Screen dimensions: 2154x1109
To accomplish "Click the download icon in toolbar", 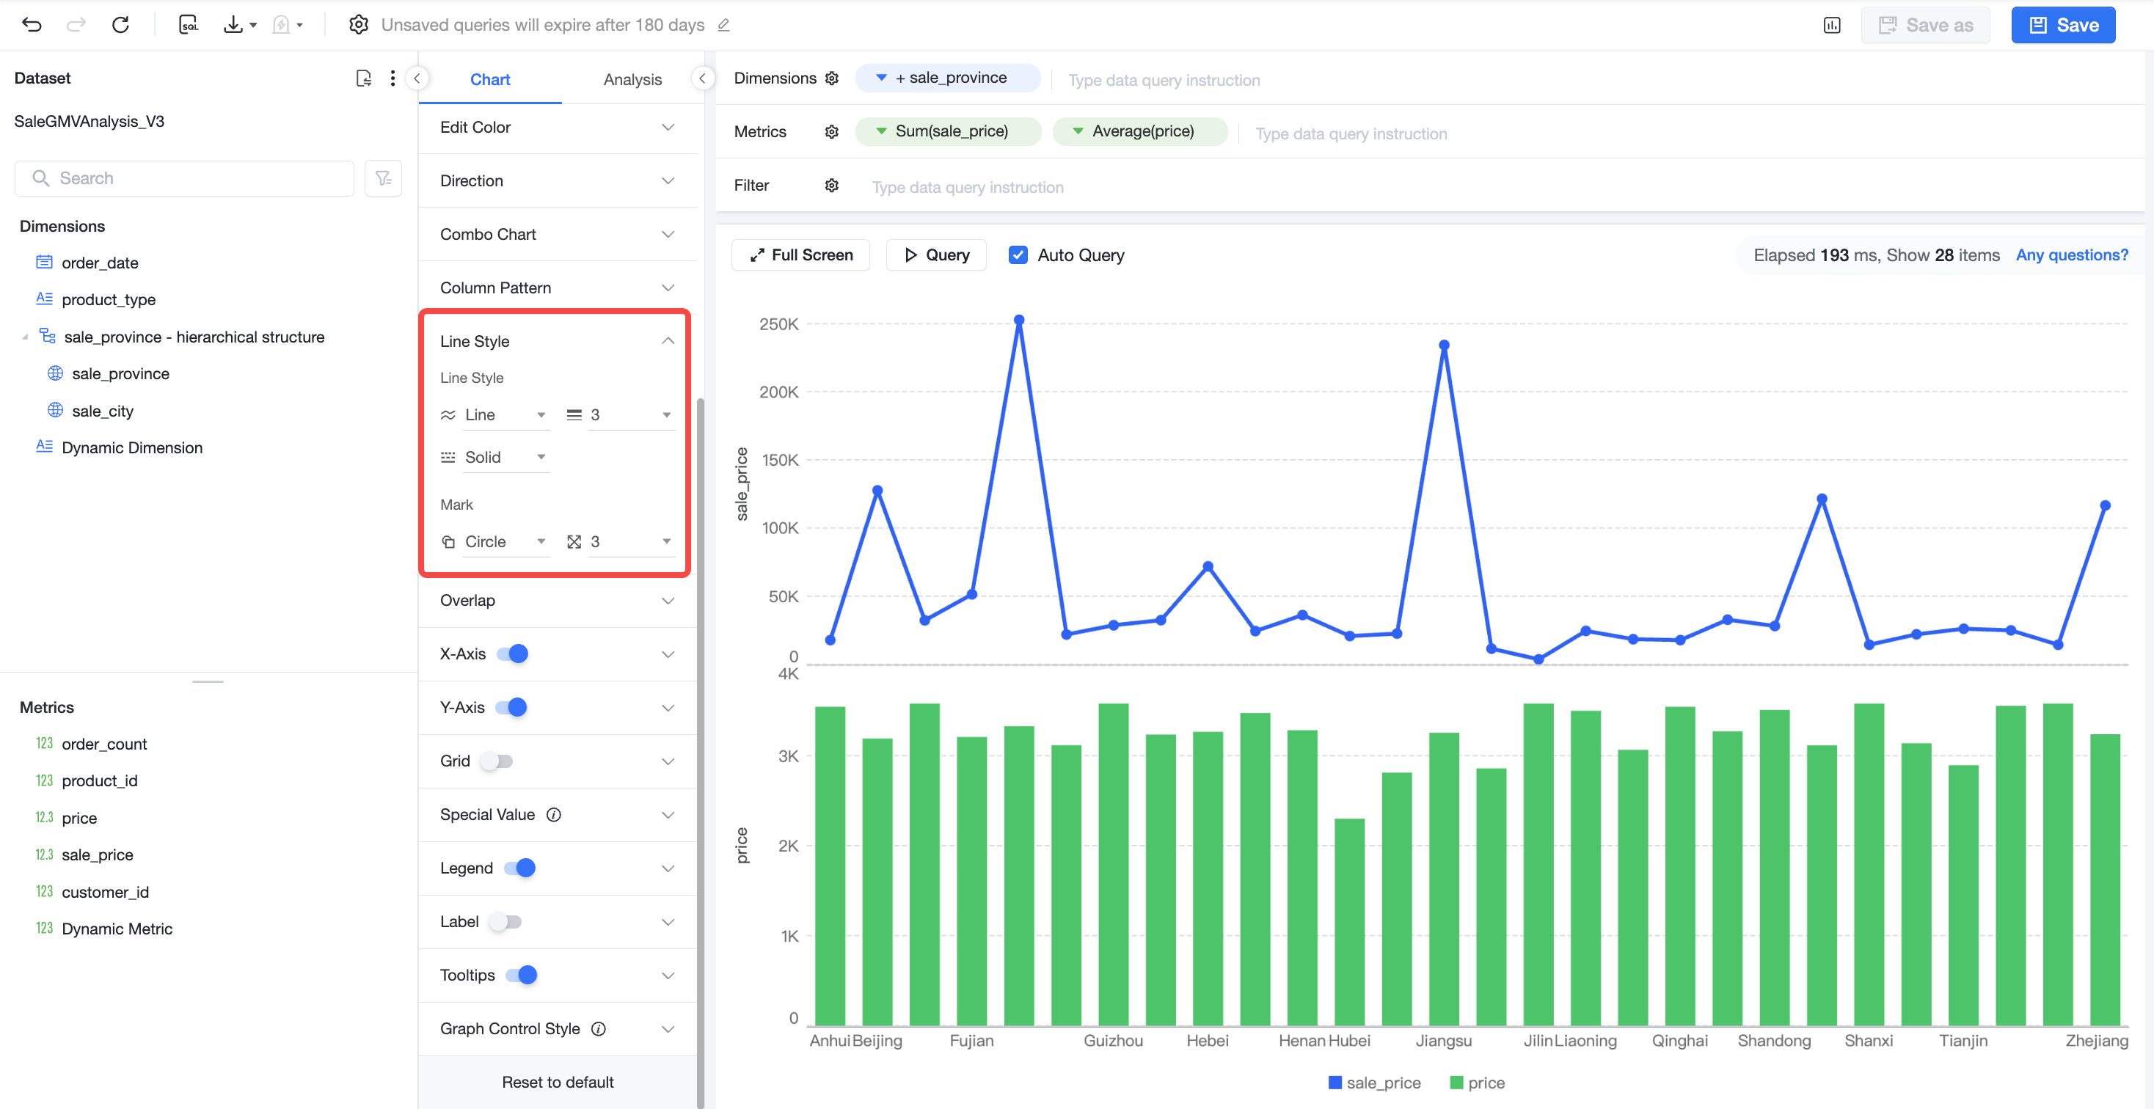I will pyautogui.click(x=233, y=25).
